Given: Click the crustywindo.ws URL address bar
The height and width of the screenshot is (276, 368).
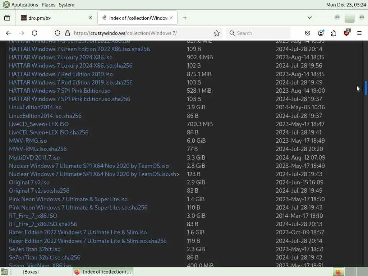Looking at the screenshot, I should (x=136, y=33).
